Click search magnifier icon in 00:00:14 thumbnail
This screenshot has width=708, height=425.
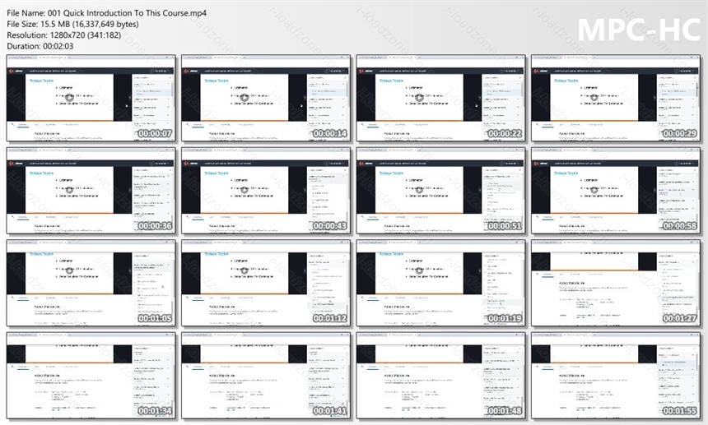[188, 124]
